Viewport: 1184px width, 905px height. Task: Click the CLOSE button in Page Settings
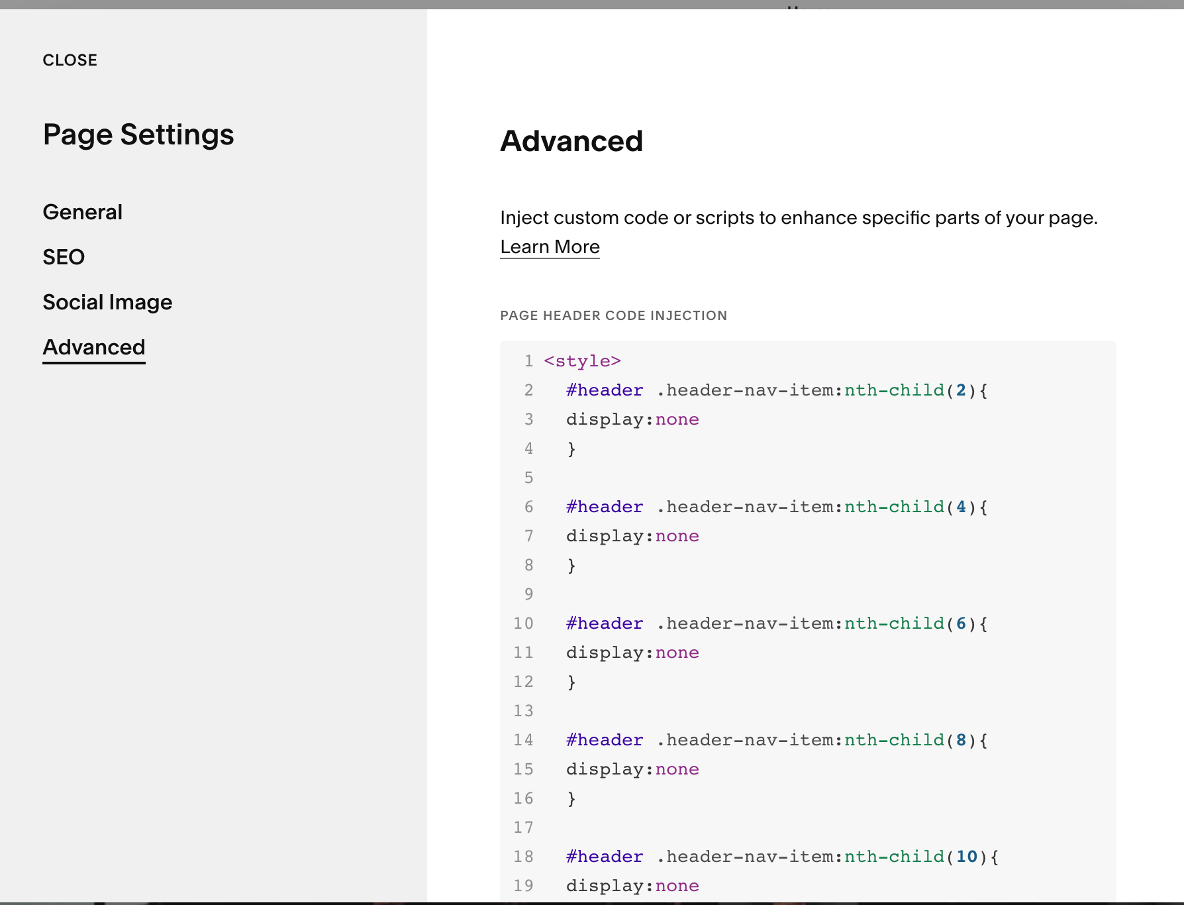tap(70, 60)
